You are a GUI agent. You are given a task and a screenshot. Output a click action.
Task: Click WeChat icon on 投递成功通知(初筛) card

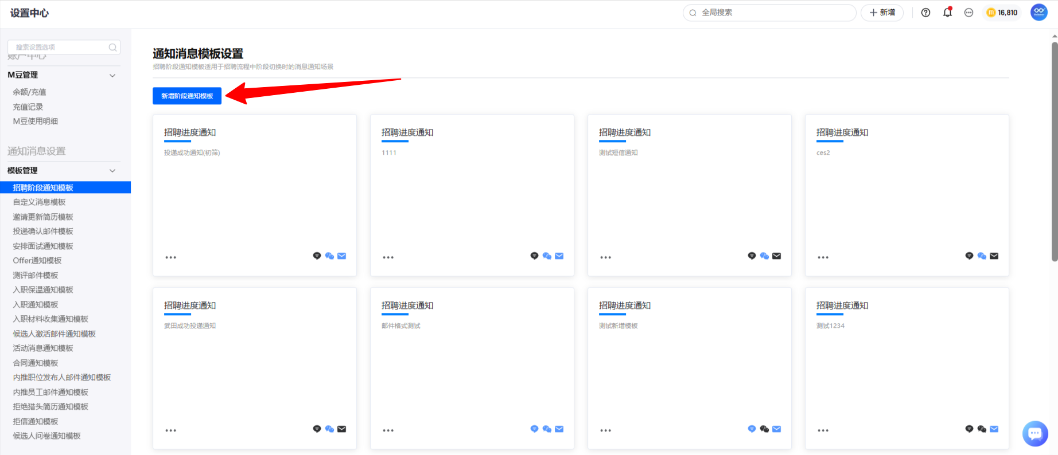pos(329,256)
